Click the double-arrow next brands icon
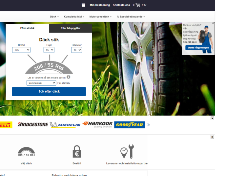This screenshot has width=246, height=176. [149, 125]
